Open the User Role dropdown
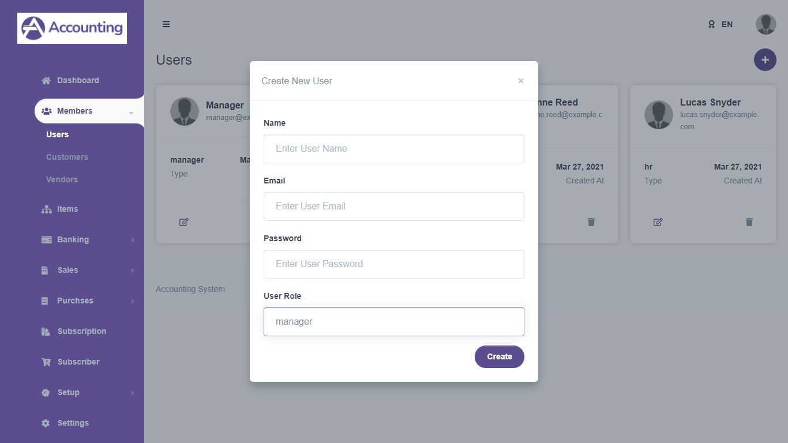Screen dimensions: 788x443 click(393, 322)
